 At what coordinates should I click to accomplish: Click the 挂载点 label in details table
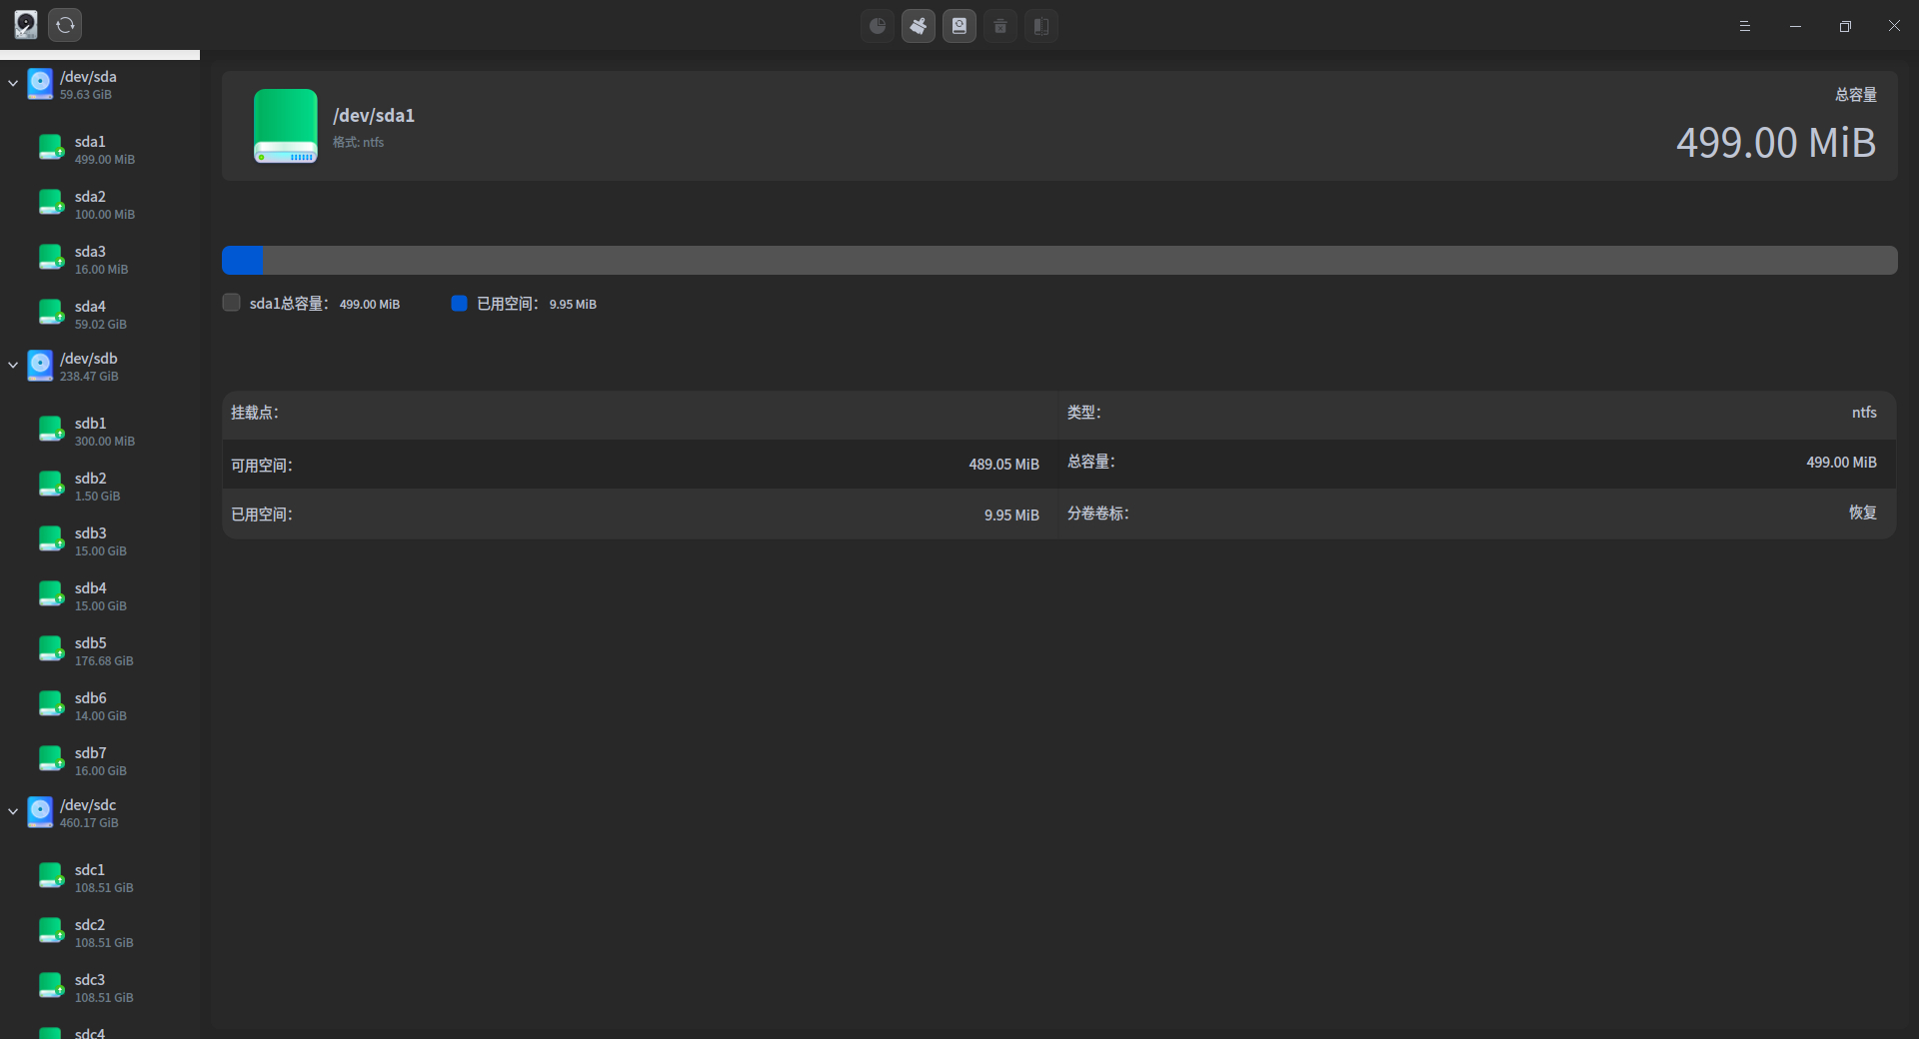pos(255,413)
